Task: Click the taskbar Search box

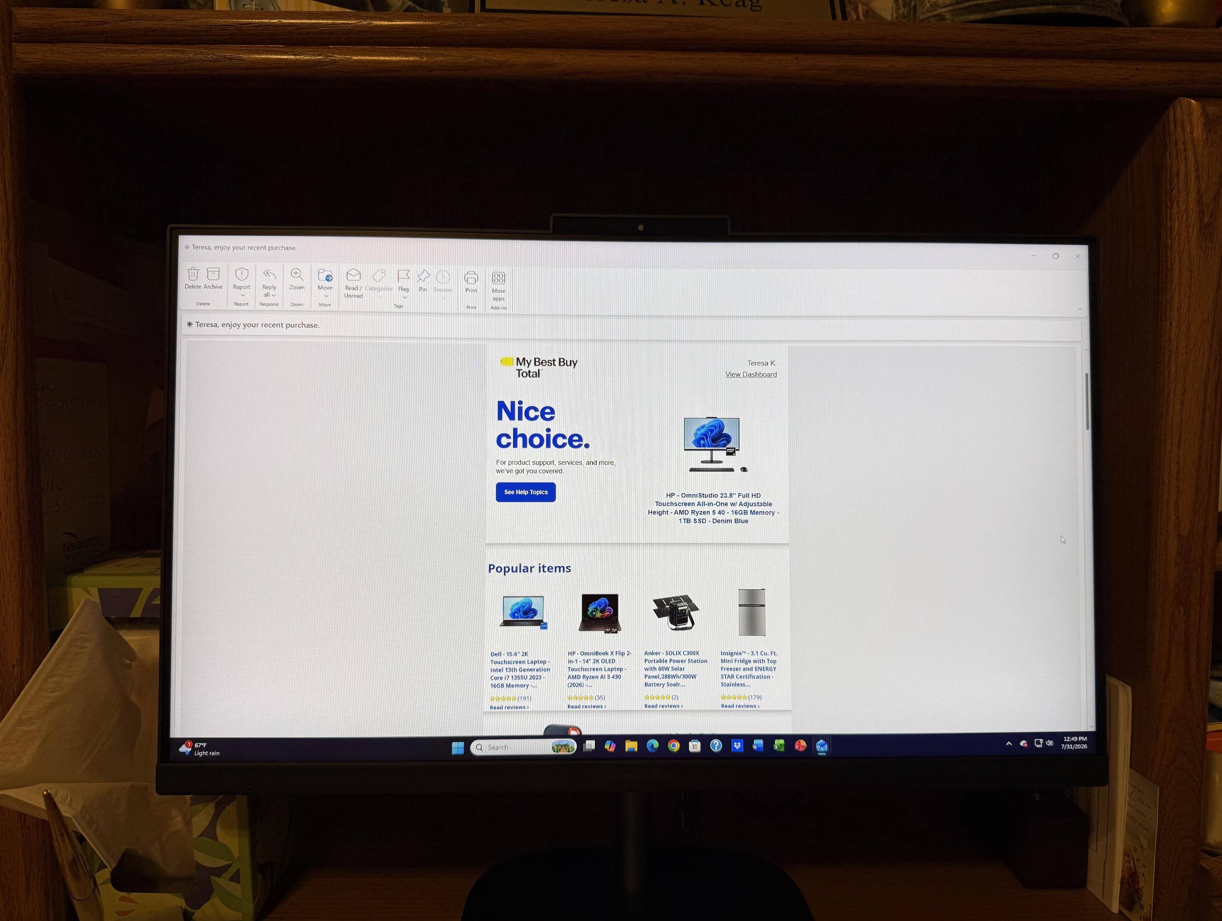Action: 523,747
